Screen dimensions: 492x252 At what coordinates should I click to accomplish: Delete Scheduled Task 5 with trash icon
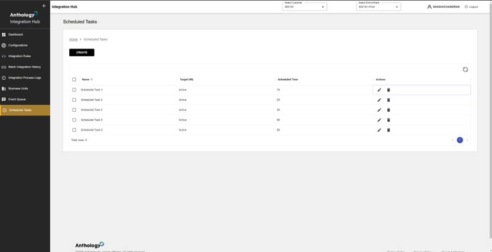click(389, 130)
